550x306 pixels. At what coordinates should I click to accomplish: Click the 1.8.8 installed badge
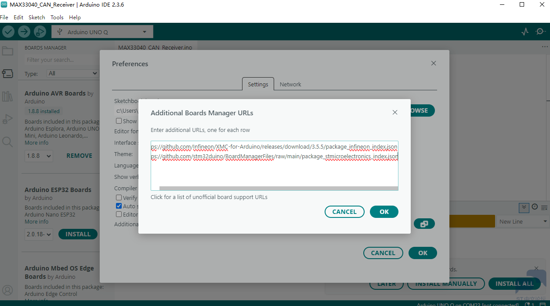click(x=43, y=111)
